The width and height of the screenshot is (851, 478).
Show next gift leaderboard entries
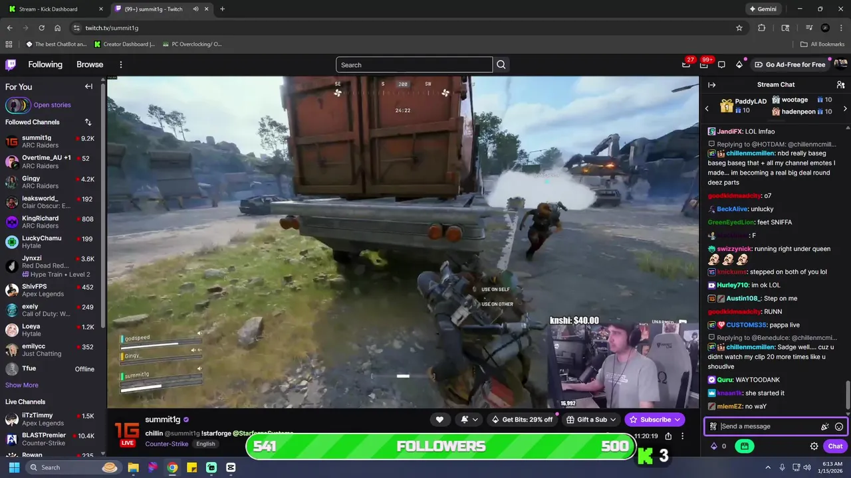click(845, 108)
